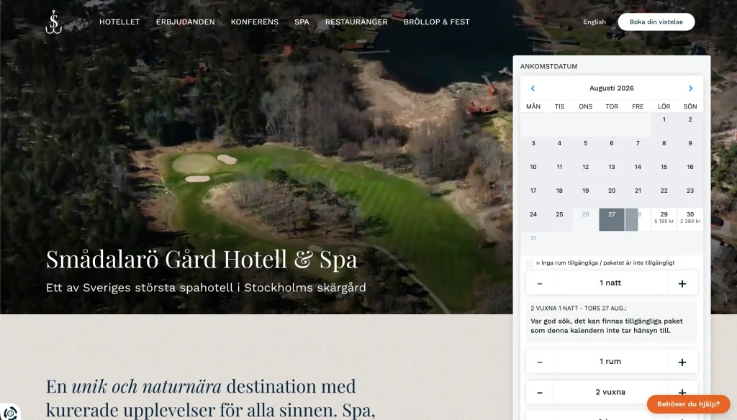Select August 10 in the calendar
Image resolution: width=737 pixels, height=420 pixels.
click(533, 172)
